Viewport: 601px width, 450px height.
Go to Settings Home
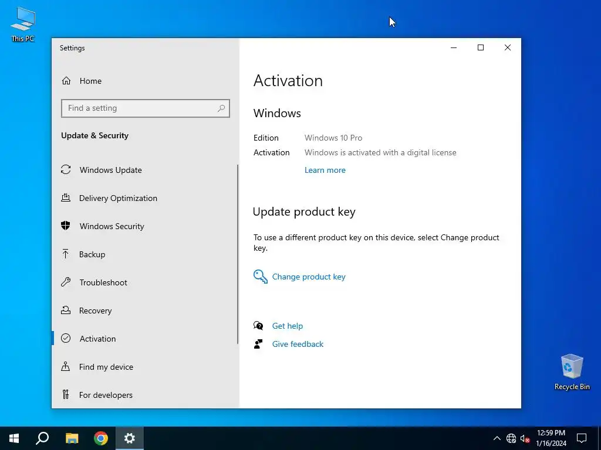[90, 81]
